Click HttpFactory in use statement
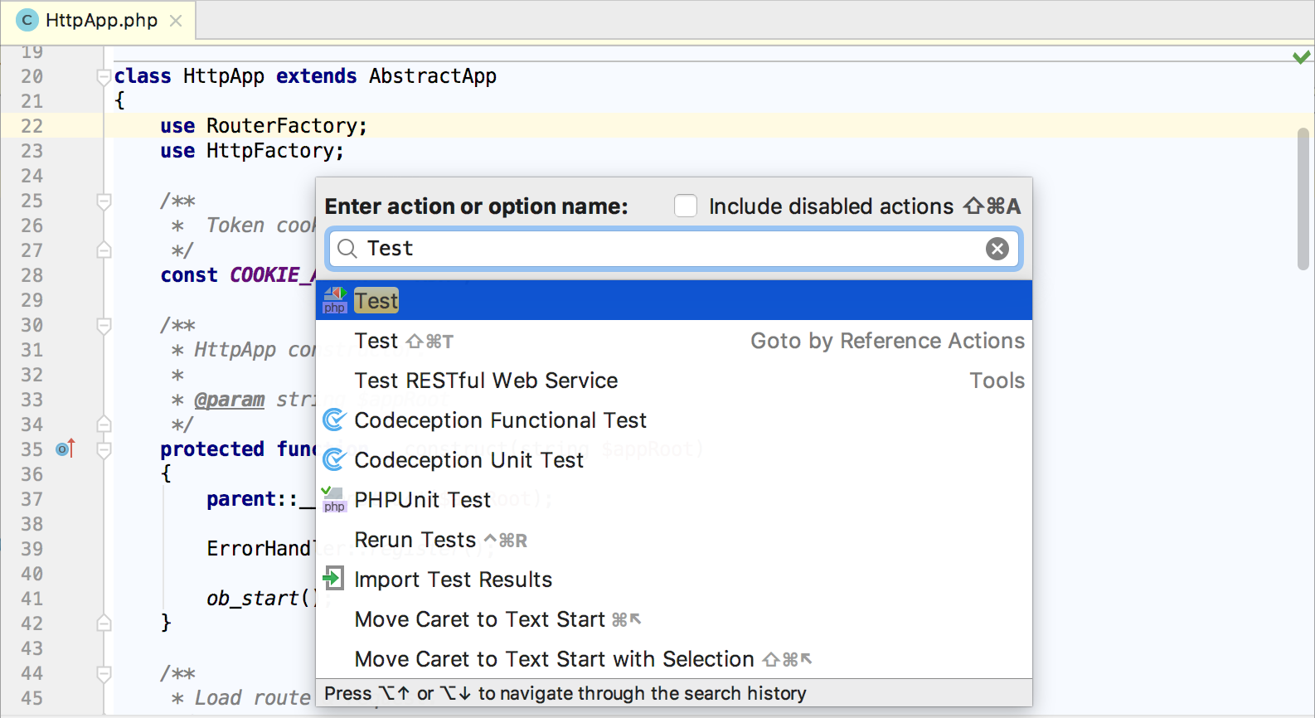Screen dimensions: 1315x718 click(x=269, y=151)
